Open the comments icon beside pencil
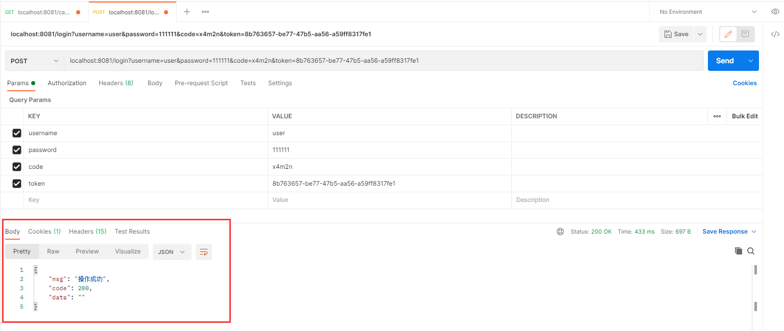This screenshot has height=331, width=784. click(745, 34)
